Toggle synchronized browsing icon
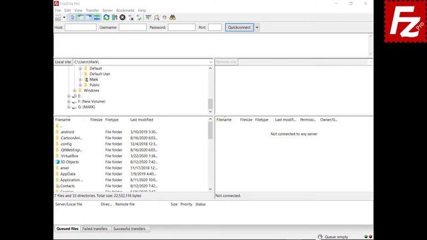The height and width of the screenshot is (240, 427). [165, 17]
